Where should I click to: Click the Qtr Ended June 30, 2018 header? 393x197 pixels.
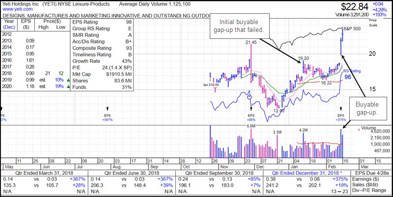(x=132, y=173)
